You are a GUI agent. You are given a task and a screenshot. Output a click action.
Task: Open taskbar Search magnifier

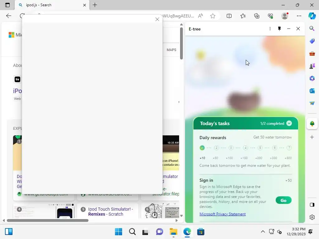tap(132, 232)
